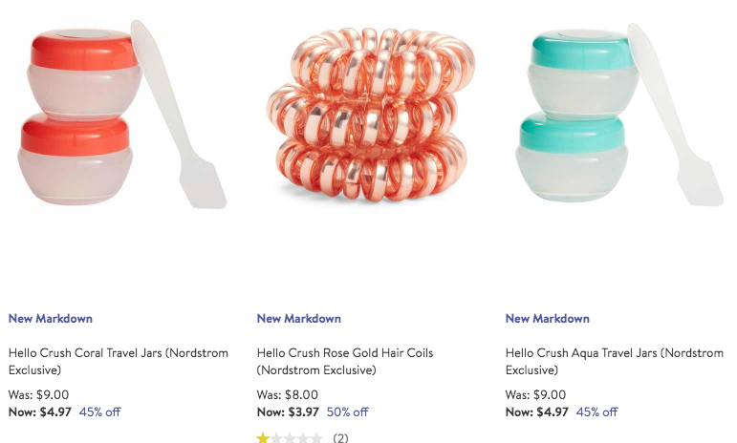Screen dimensions: 737x443
Task: Click Hello Crush Coral Travel Jars title
Action: [119, 361]
